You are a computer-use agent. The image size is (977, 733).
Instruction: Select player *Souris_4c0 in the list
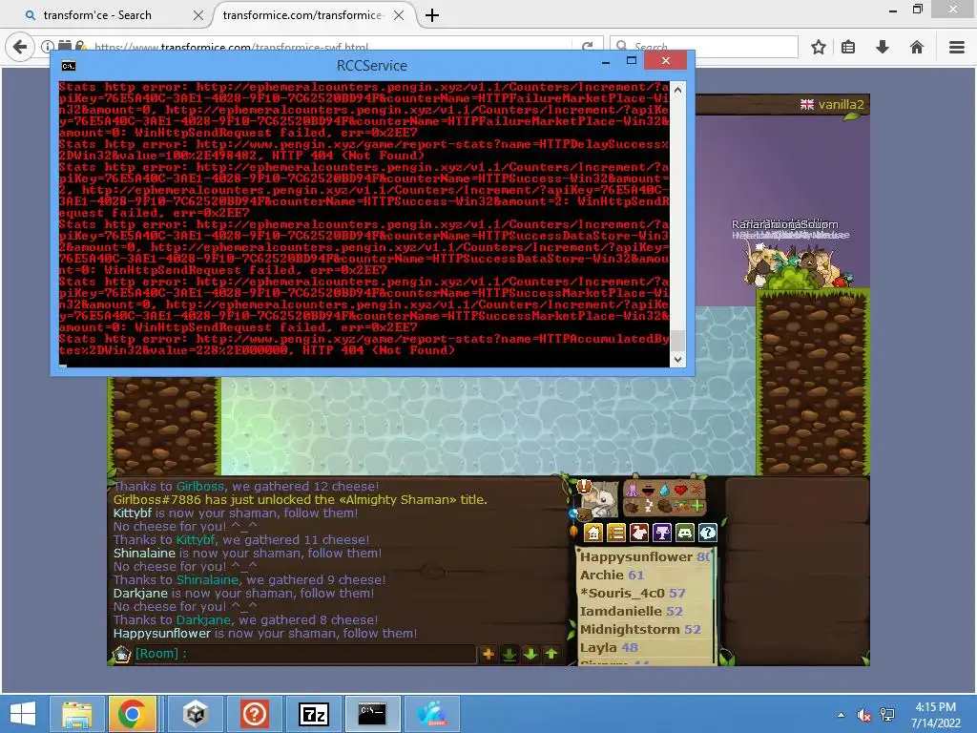(622, 593)
